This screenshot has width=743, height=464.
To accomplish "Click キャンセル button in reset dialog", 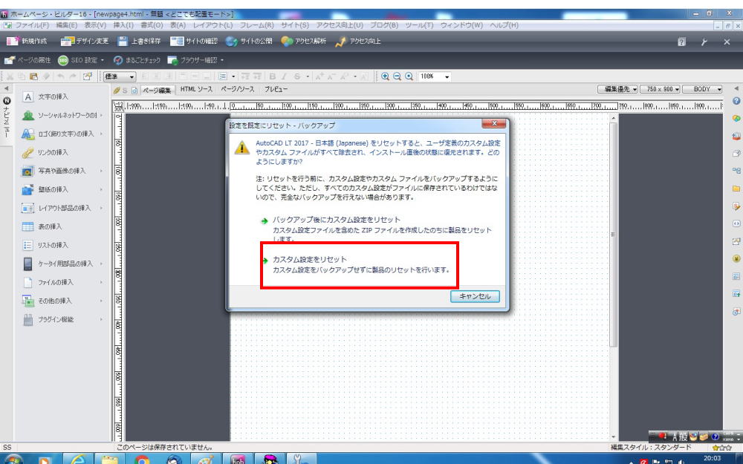I will [x=475, y=296].
